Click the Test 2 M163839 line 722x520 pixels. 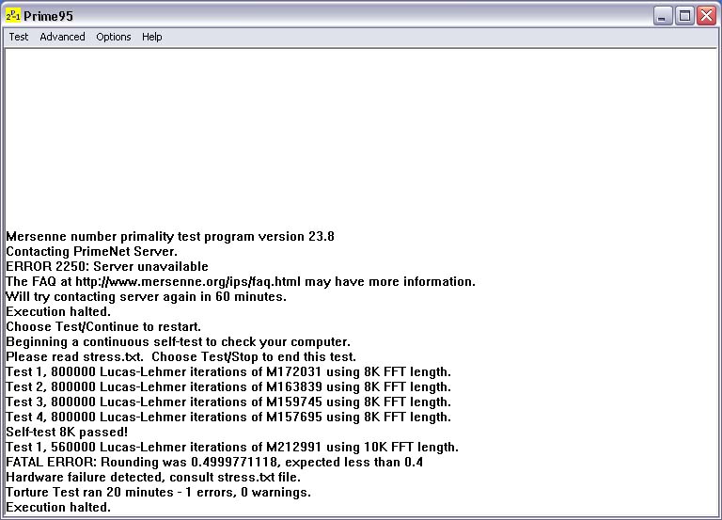coord(228,386)
